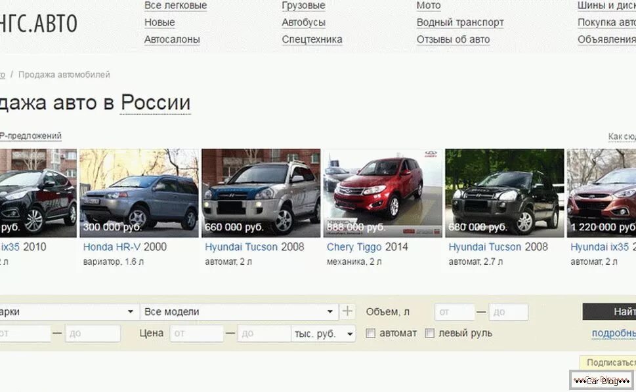The image size is (636, 392).
Task: Click the Цена от input field
Action: click(x=197, y=334)
